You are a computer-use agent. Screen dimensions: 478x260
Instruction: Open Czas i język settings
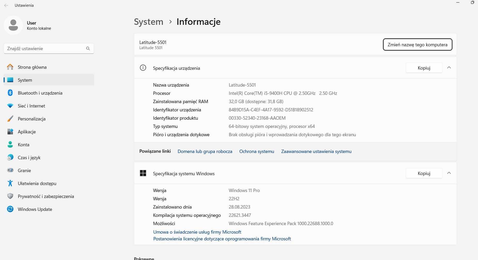pyautogui.click(x=49, y=157)
